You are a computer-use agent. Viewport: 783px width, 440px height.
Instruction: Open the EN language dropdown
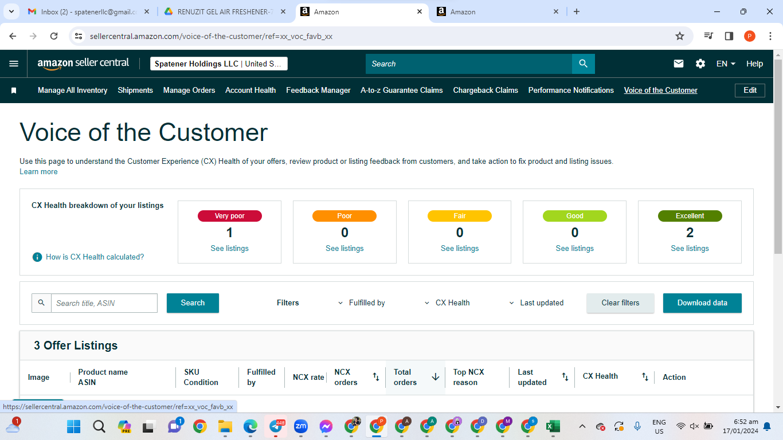(x=726, y=64)
